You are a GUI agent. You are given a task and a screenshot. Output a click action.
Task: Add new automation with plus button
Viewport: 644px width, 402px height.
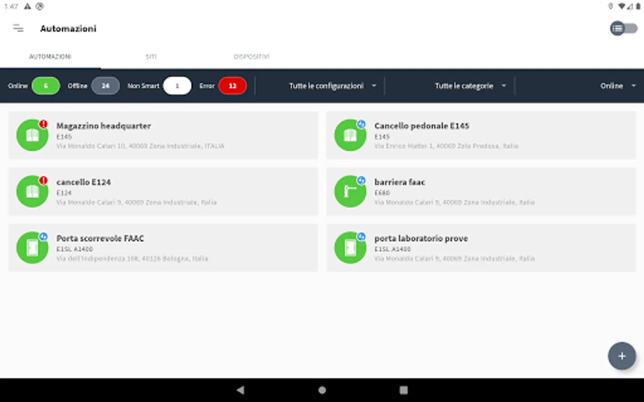[x=622, y=356]
